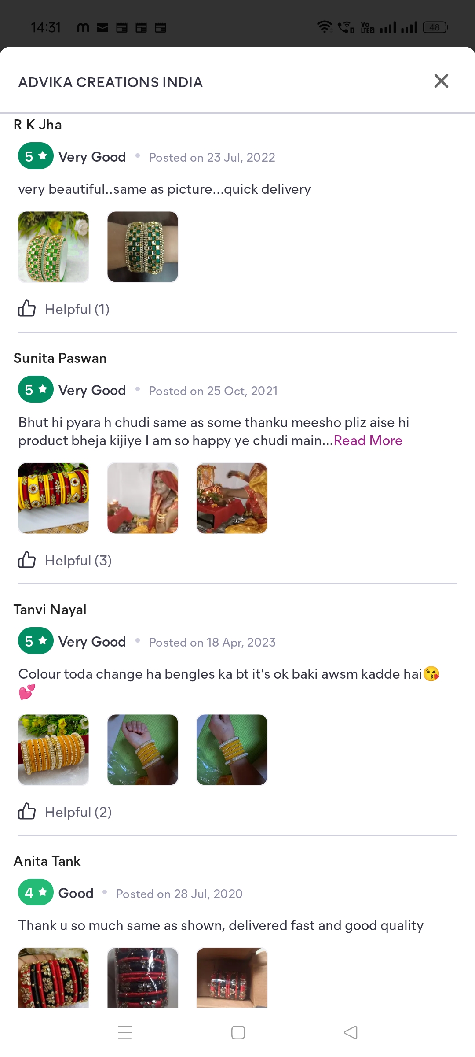This screenshot has width=475, height=1057.
Task: Mark Sunita Paswan review Helpful (3)
Action: 78,561
